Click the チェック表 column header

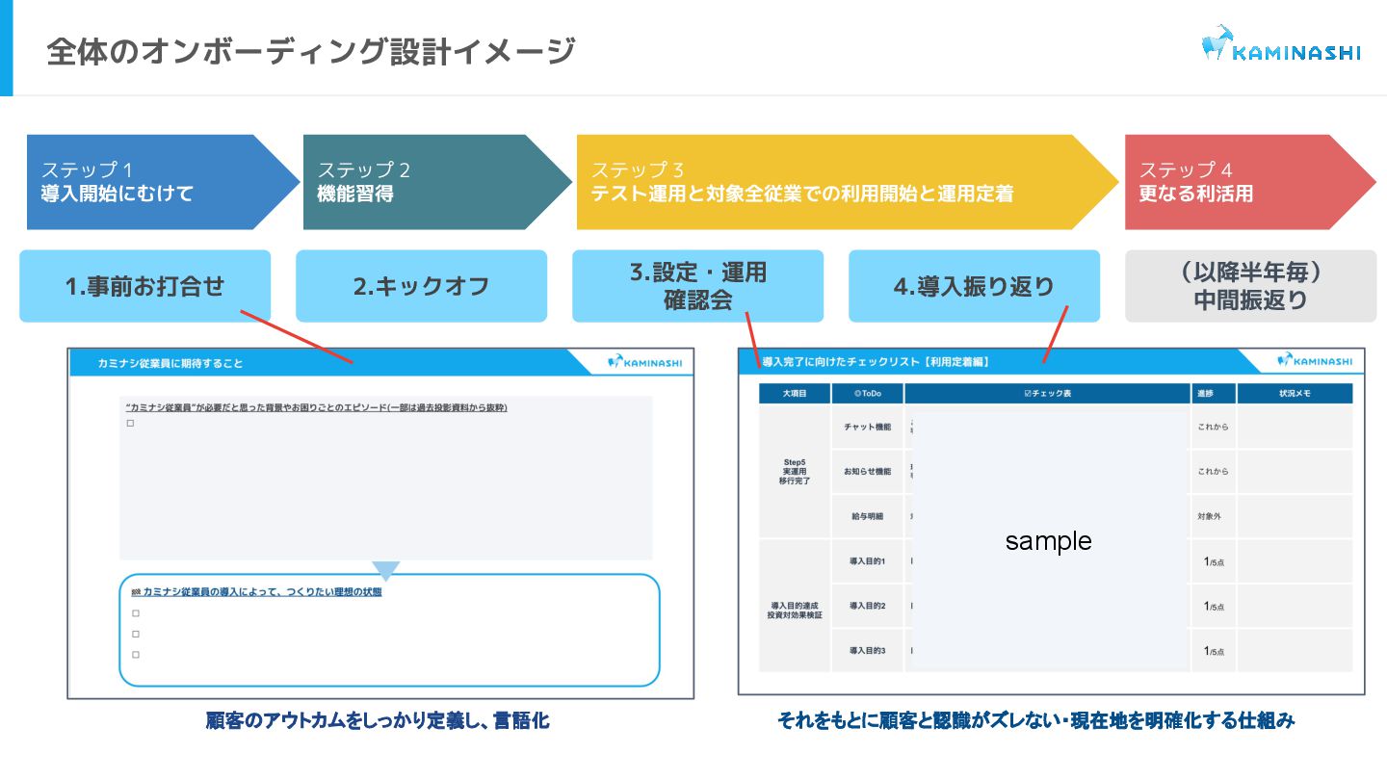click(x=1047, y=393)
